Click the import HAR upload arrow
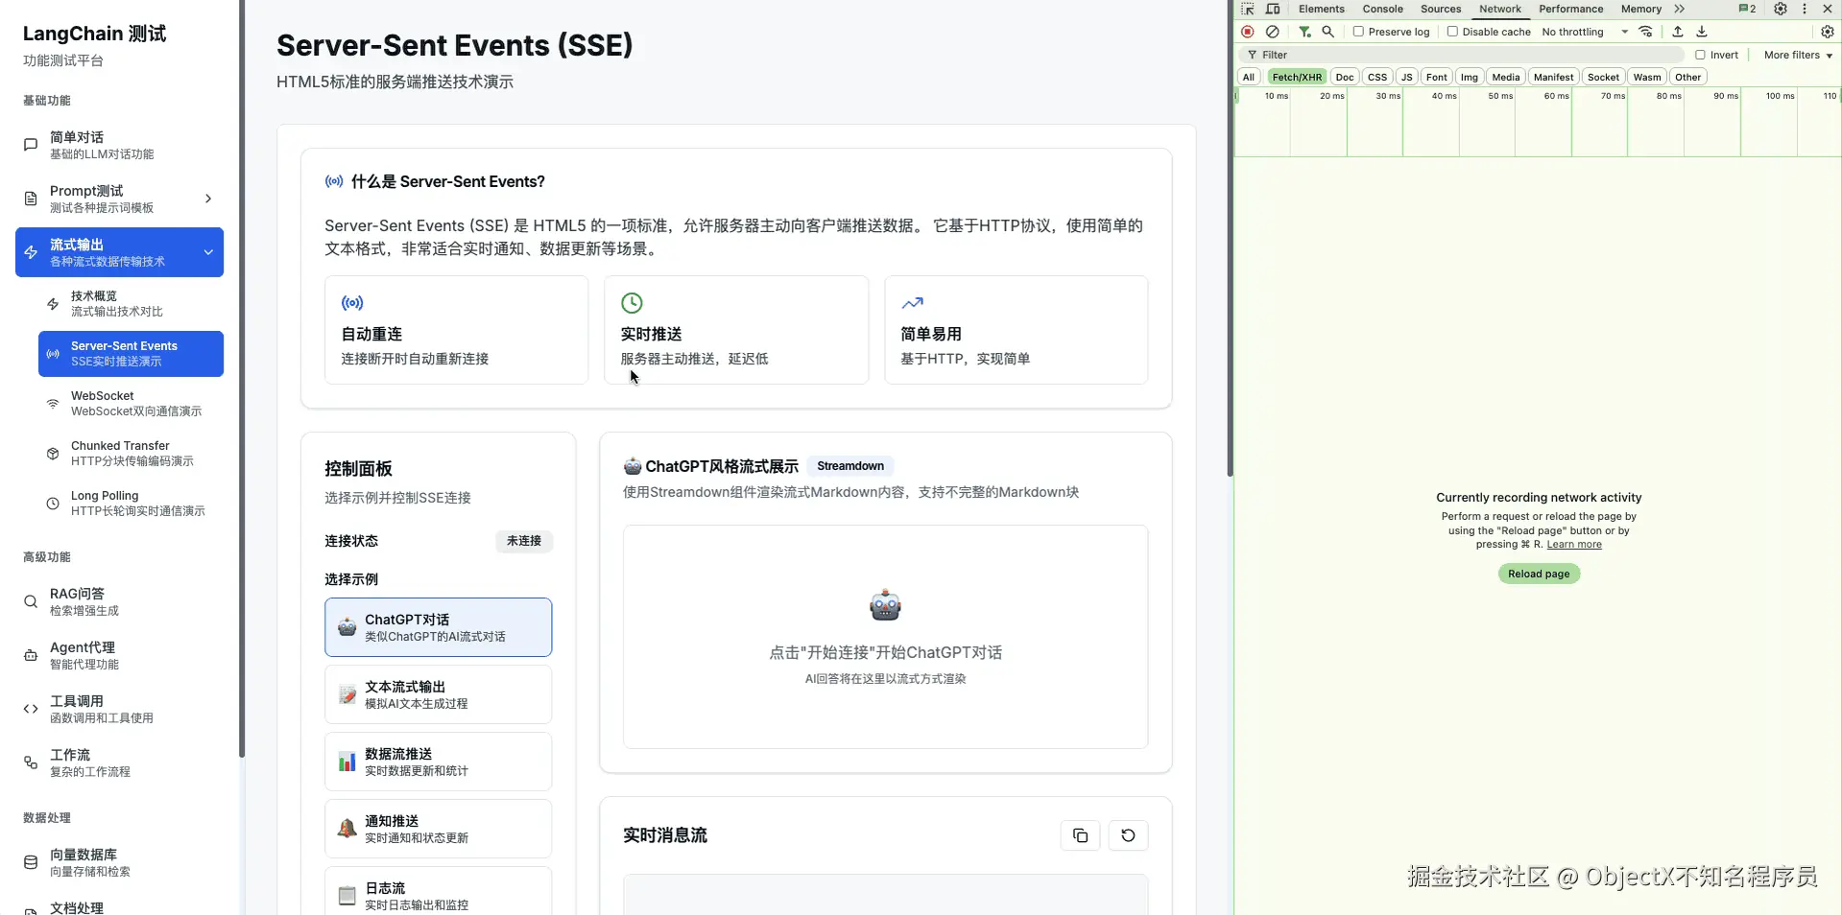Screen dimensions: 1842x915 1678,32
